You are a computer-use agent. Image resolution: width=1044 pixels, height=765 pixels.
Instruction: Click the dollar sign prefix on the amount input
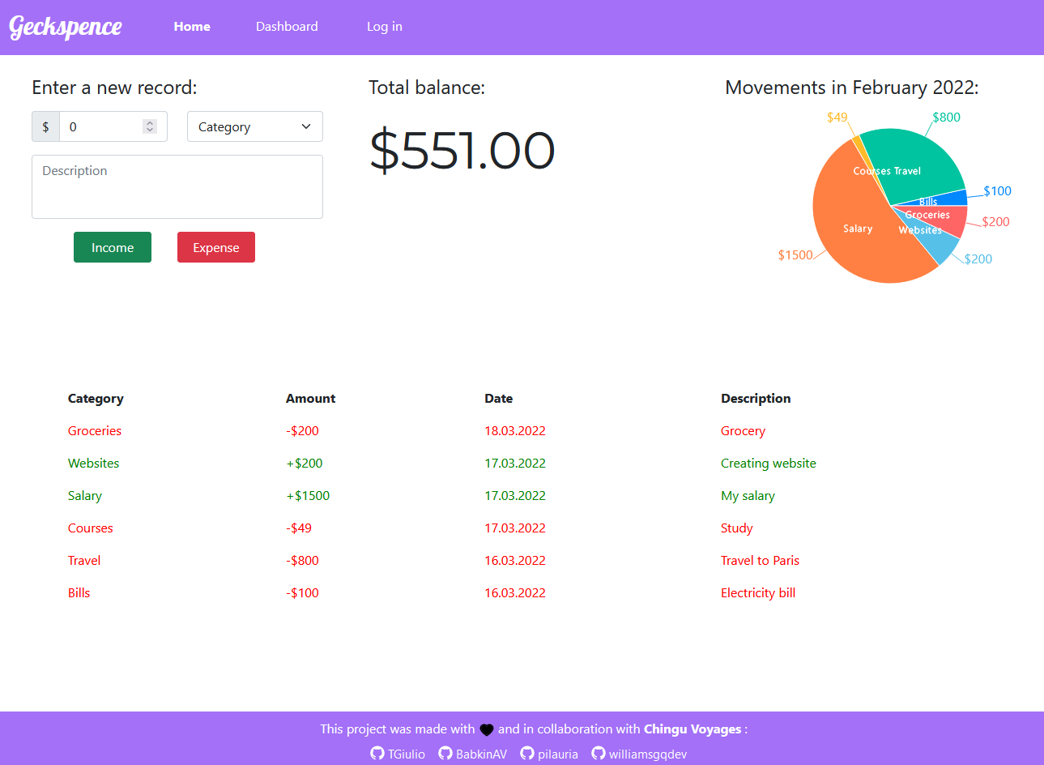coord(45,126)
